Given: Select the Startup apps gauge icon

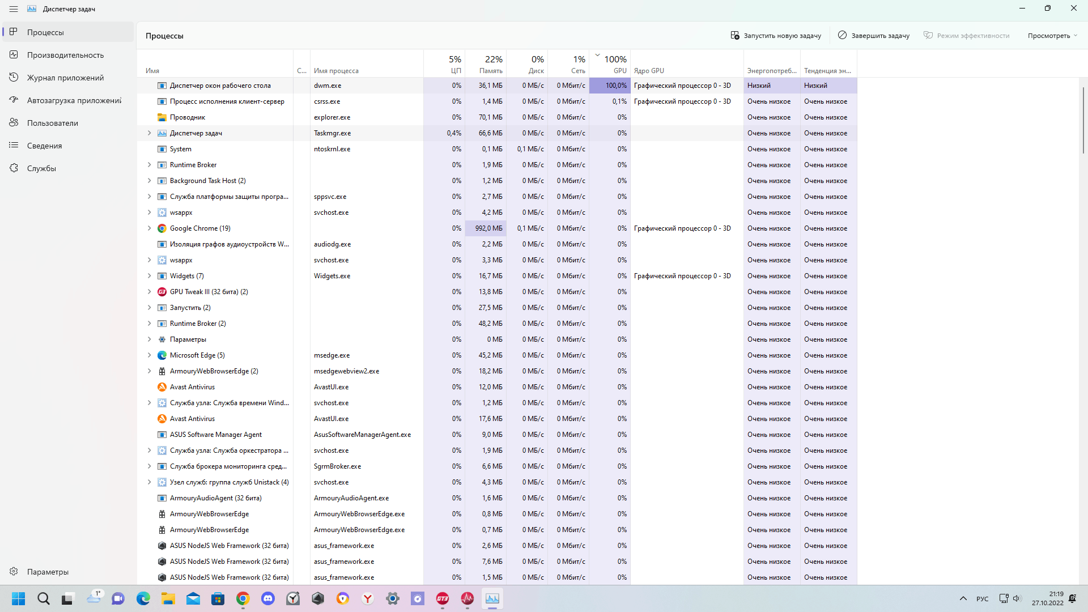Looking at the screenshot, I should pos(14,100).
